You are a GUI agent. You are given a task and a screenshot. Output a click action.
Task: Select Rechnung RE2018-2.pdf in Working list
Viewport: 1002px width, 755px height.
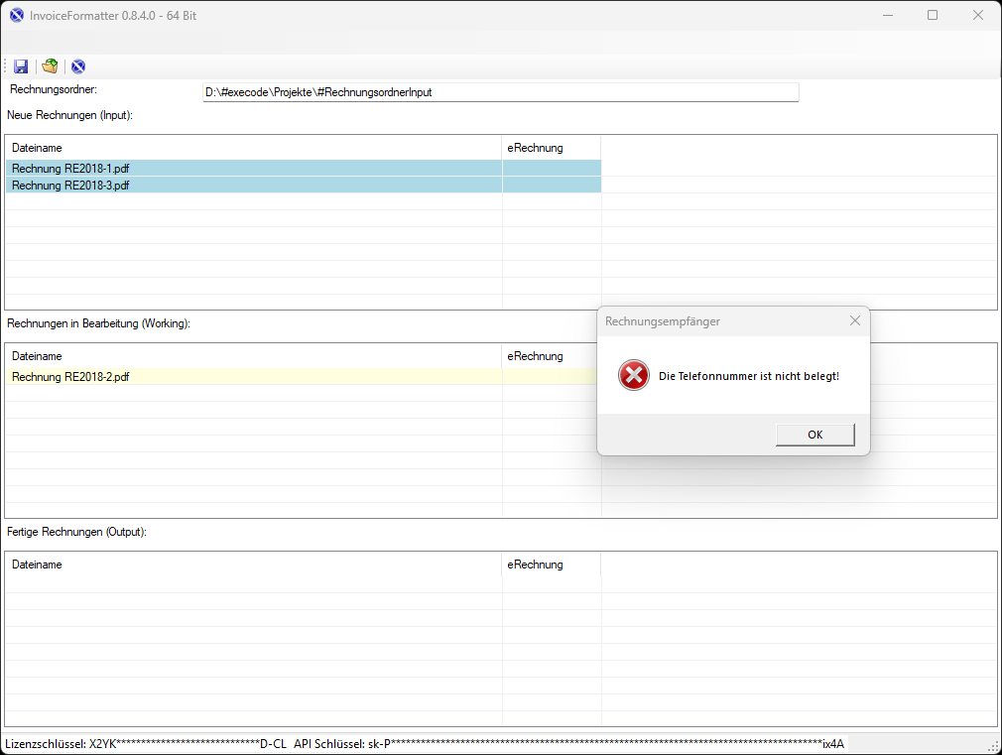(x=70, y=377)
